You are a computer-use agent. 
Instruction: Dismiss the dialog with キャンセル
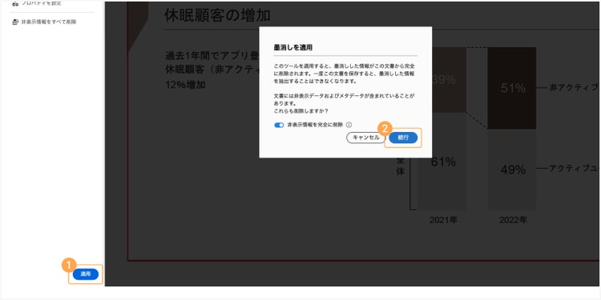click(x=365, y=138)
